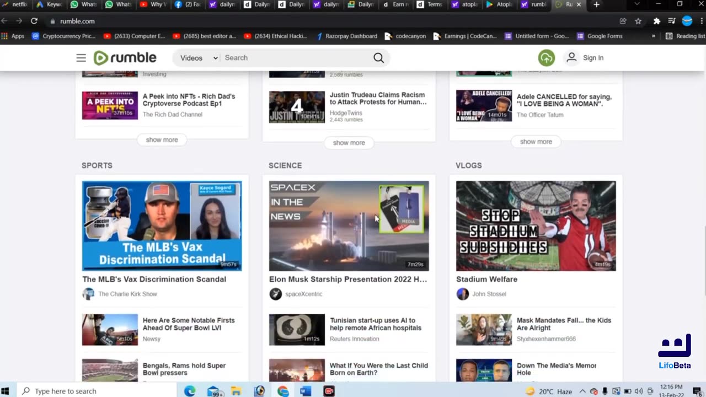Open 'Elon Musk Starship Presentation 2022' title link

click(x=348, y=280)
